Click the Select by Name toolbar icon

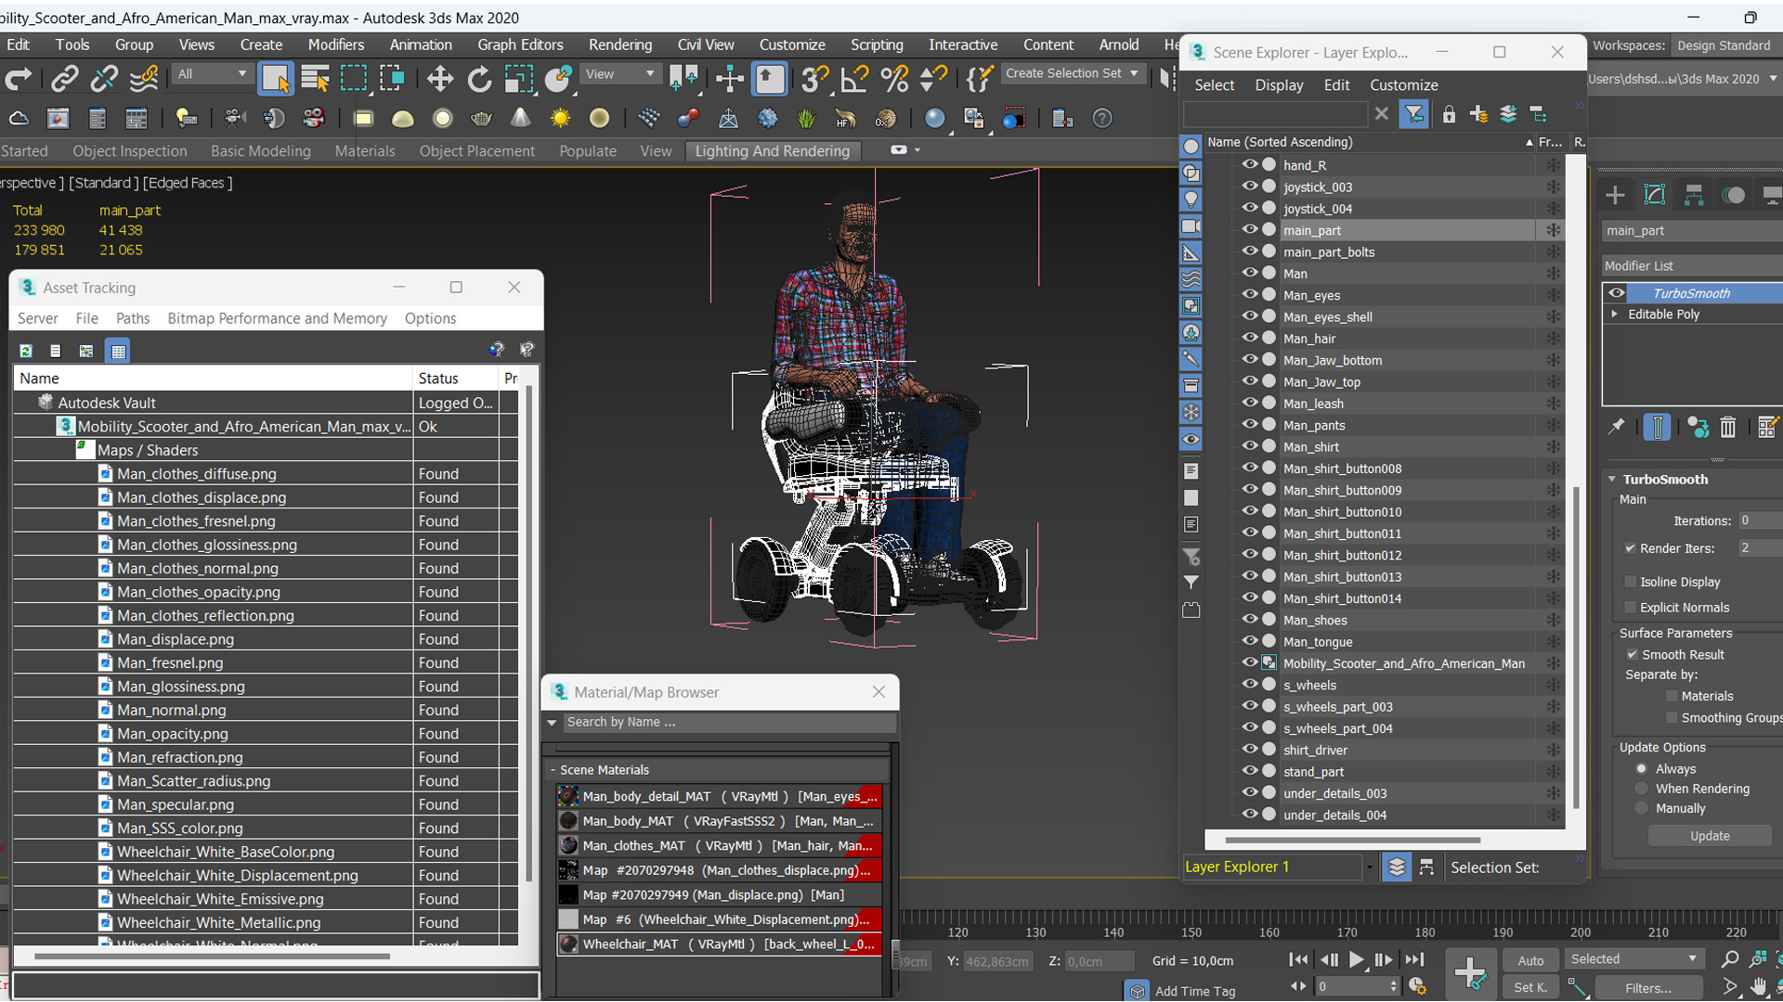(316, 79)
